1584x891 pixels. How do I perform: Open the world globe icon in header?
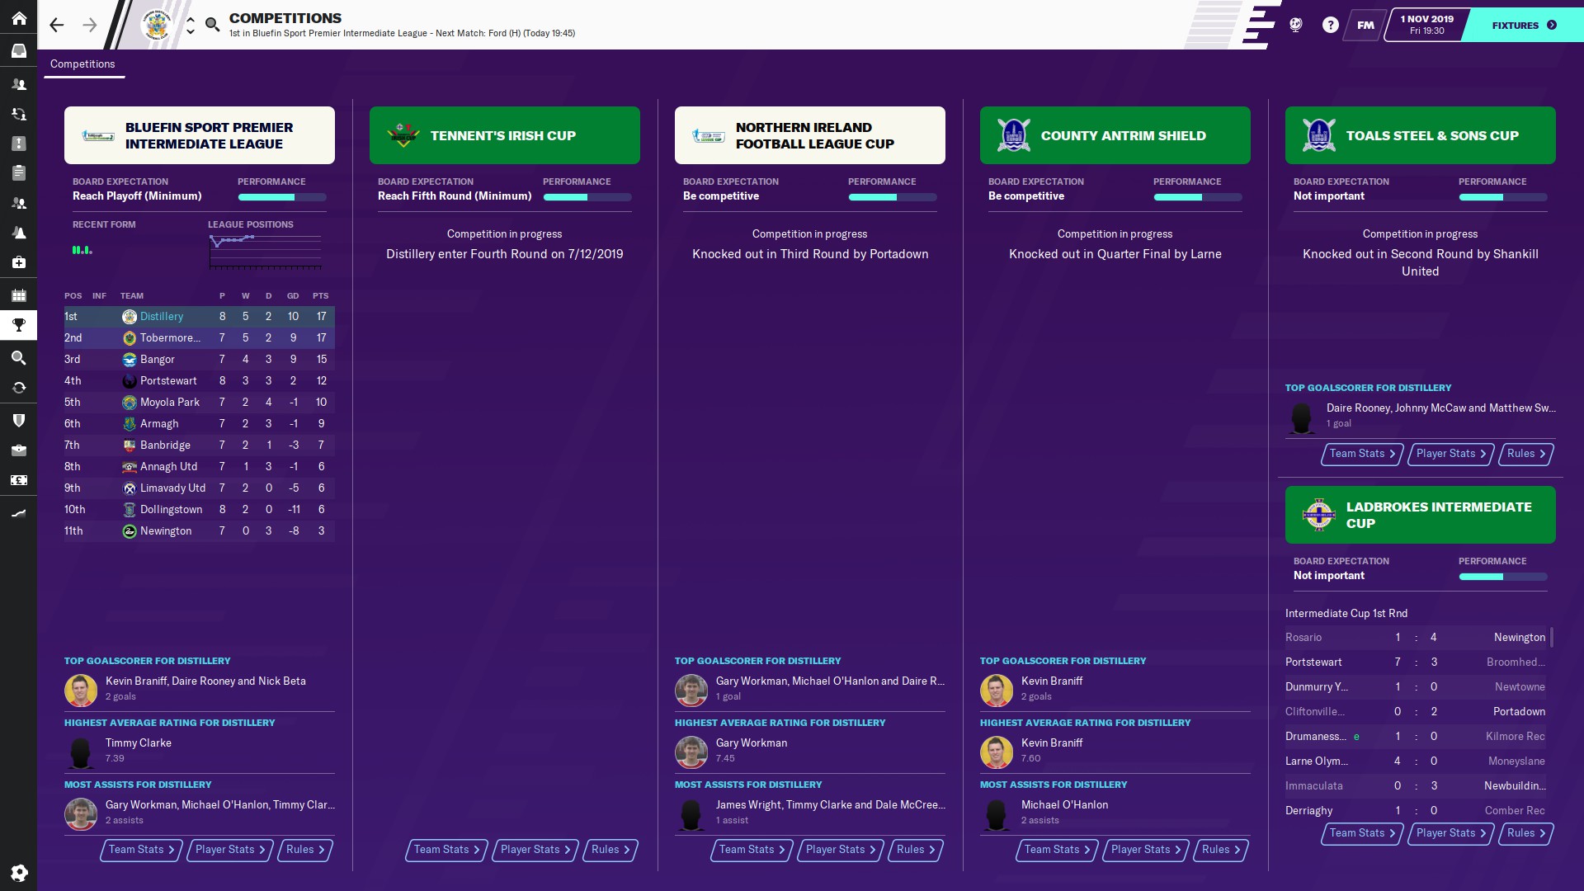point(1295,25)
